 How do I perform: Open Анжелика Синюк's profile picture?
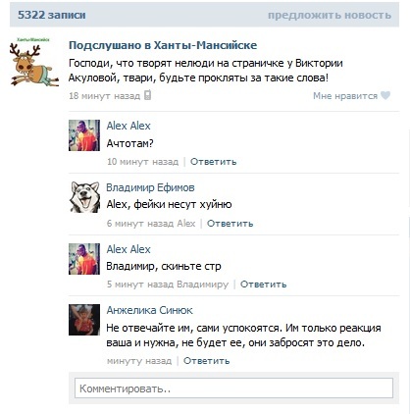pyautogui.click(x=84, y=320)
